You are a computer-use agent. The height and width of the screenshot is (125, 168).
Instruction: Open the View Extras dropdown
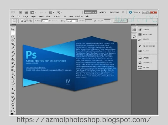[x=33, y=12]
